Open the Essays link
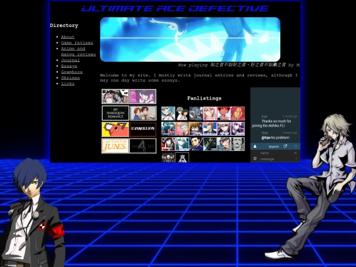The image size is (356, 267). (x=69, y=66)
